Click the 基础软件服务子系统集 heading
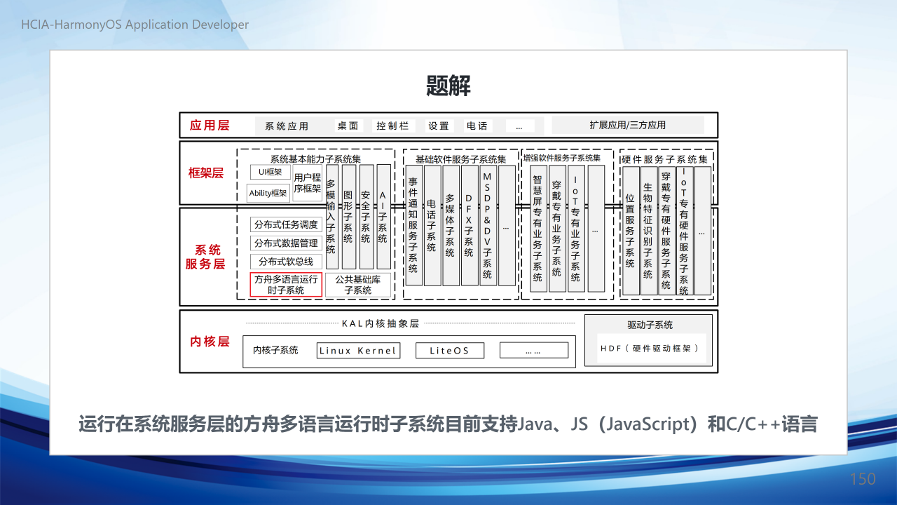The height and width of the screenshot is (505, 897). click(461, 159)
